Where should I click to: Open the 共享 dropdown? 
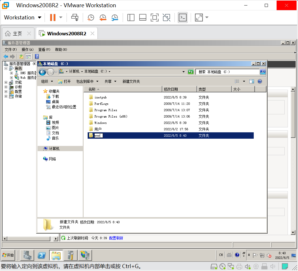click(x=110, y=81)
